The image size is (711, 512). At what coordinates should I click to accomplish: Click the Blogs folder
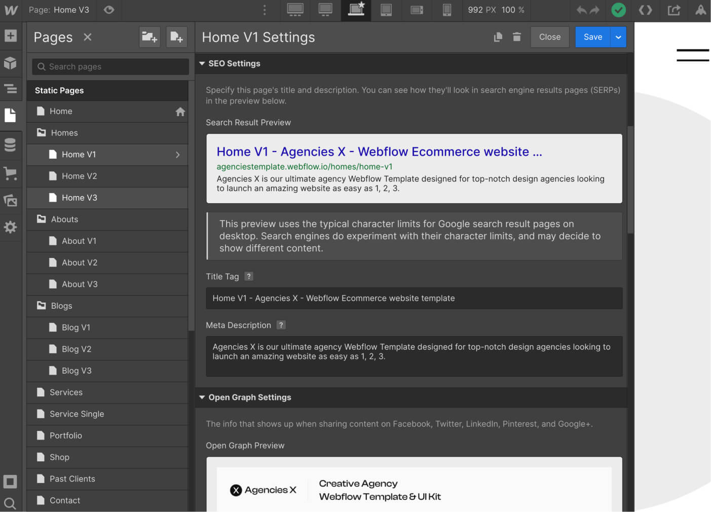(x=107, y=306)
